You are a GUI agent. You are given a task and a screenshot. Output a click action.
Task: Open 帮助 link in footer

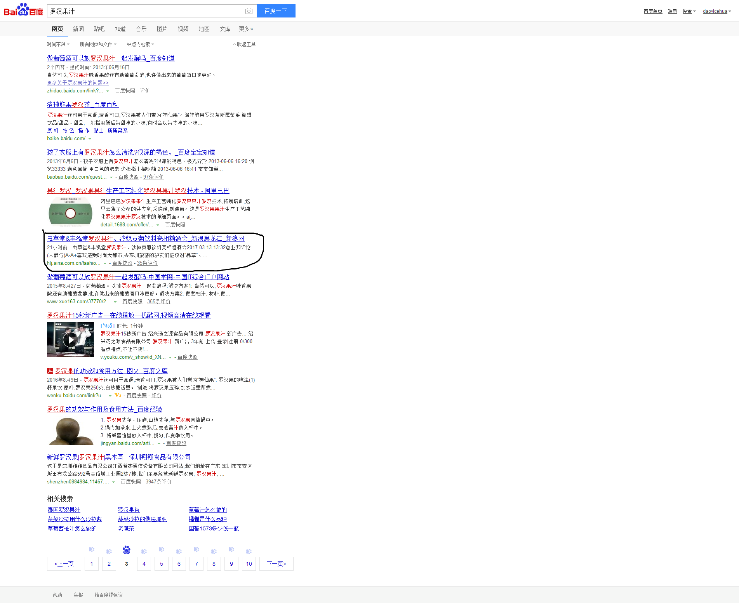coord(57,595)
